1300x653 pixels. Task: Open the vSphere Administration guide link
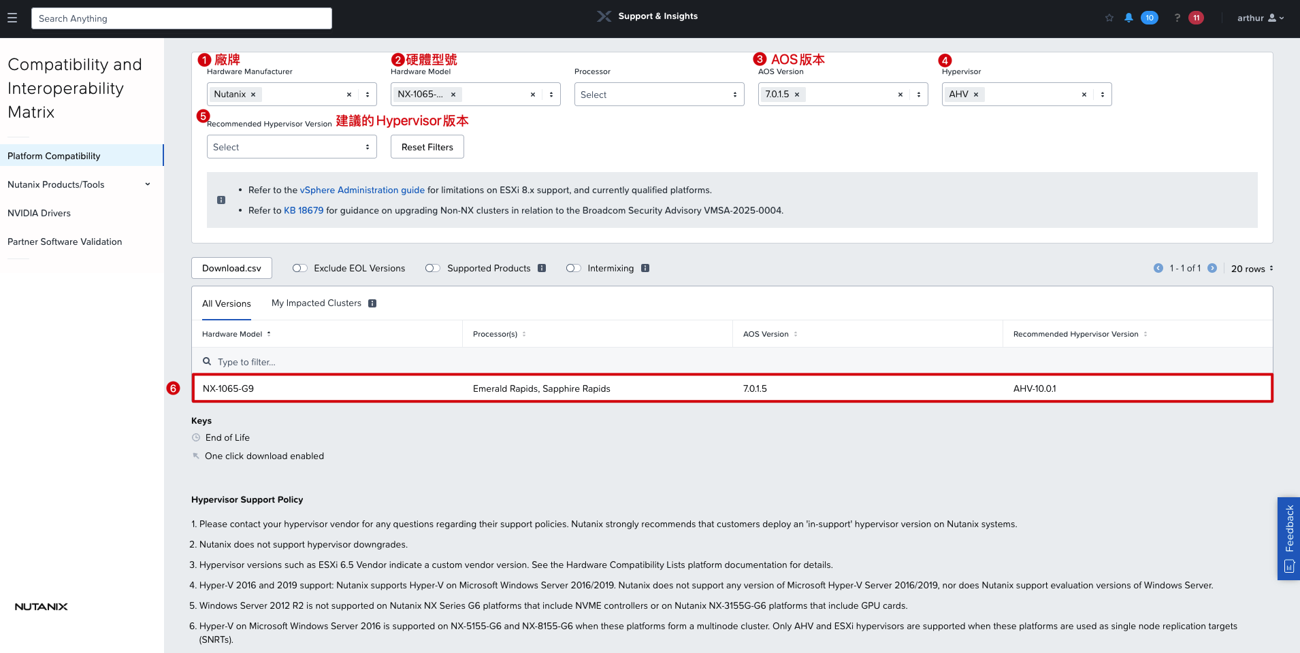362,190
